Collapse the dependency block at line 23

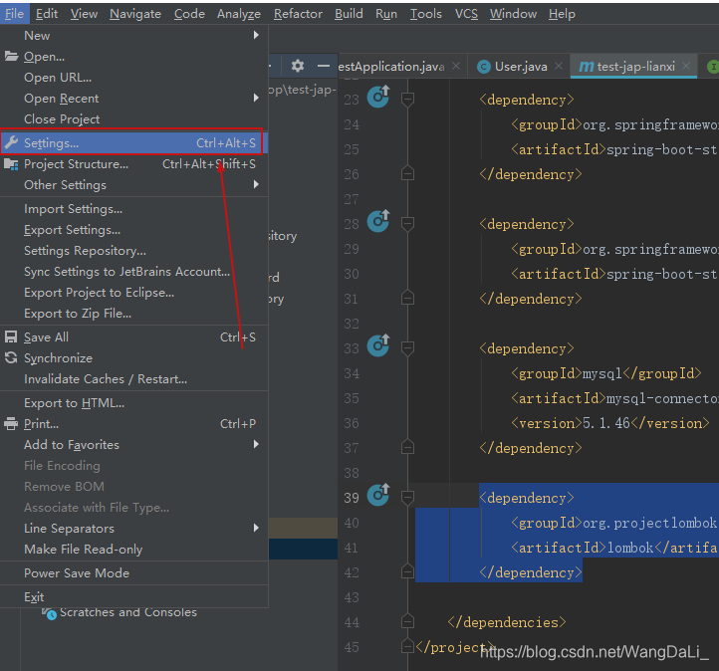[x=407, y=100]
